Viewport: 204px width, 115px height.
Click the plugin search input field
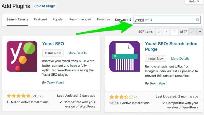(x=164, y=20)
